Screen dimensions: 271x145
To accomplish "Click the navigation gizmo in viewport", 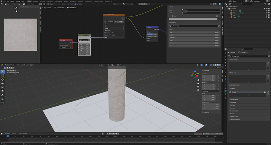I will pyautogui.click(x=195, y=74).
